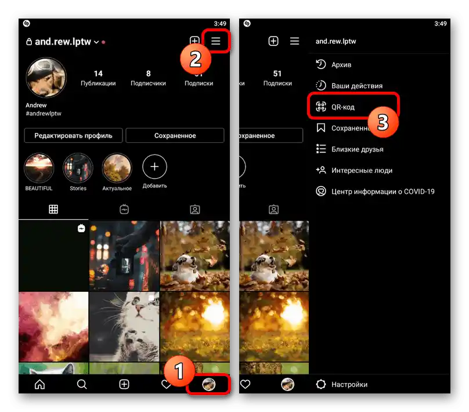The image size is (469, 412).
Task: Tap profile avatar in right bottom bar
Action: point(288,384)
